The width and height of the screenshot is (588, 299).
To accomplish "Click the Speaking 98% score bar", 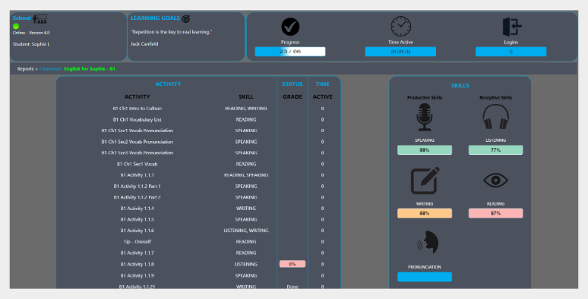I will (424, 150).
